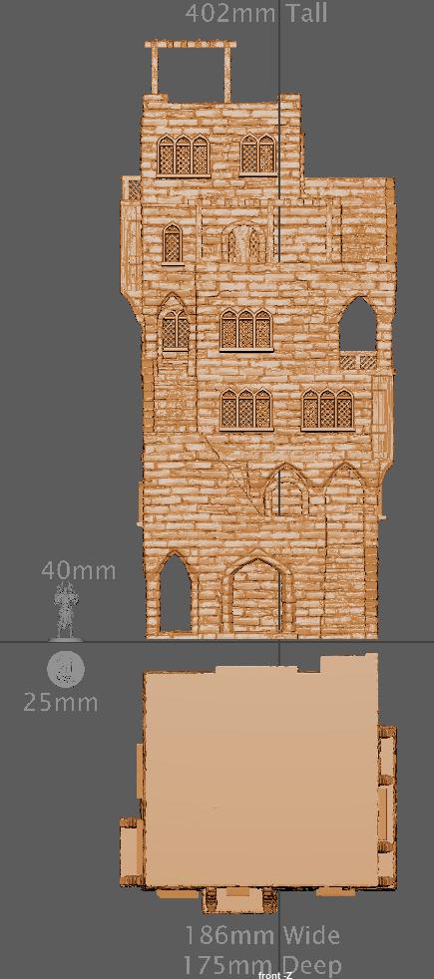Select the tower front elevation model
Screen dimensions: 434x979
coord(258,340)
